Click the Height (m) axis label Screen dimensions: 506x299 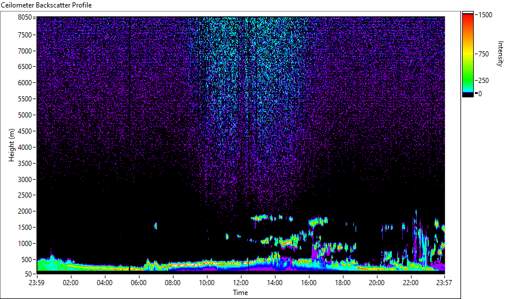(12, 145)
